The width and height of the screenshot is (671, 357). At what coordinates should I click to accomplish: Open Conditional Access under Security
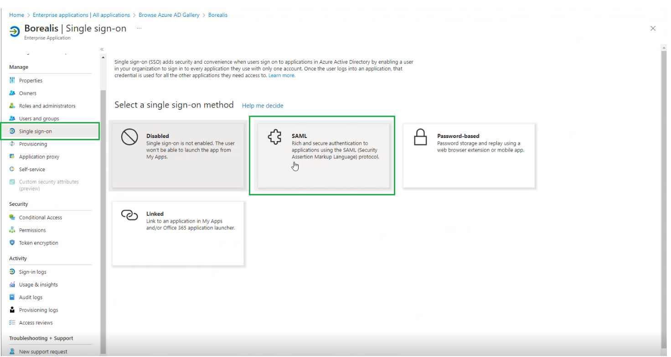pyautogui.click(x=41, y=218)
